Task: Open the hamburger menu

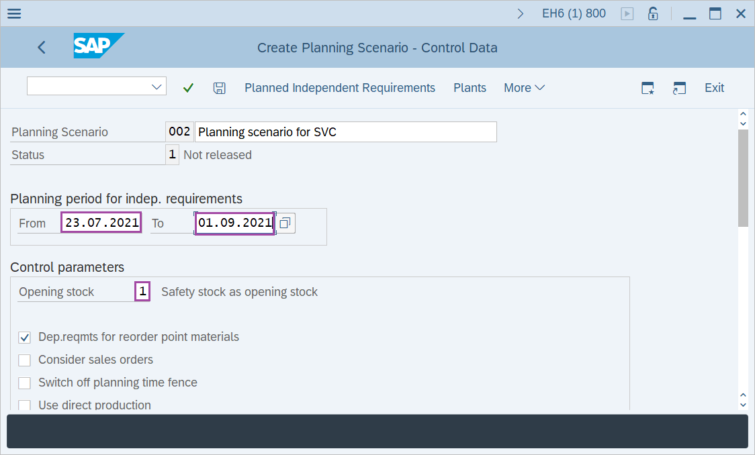Action: click(13, 13)
